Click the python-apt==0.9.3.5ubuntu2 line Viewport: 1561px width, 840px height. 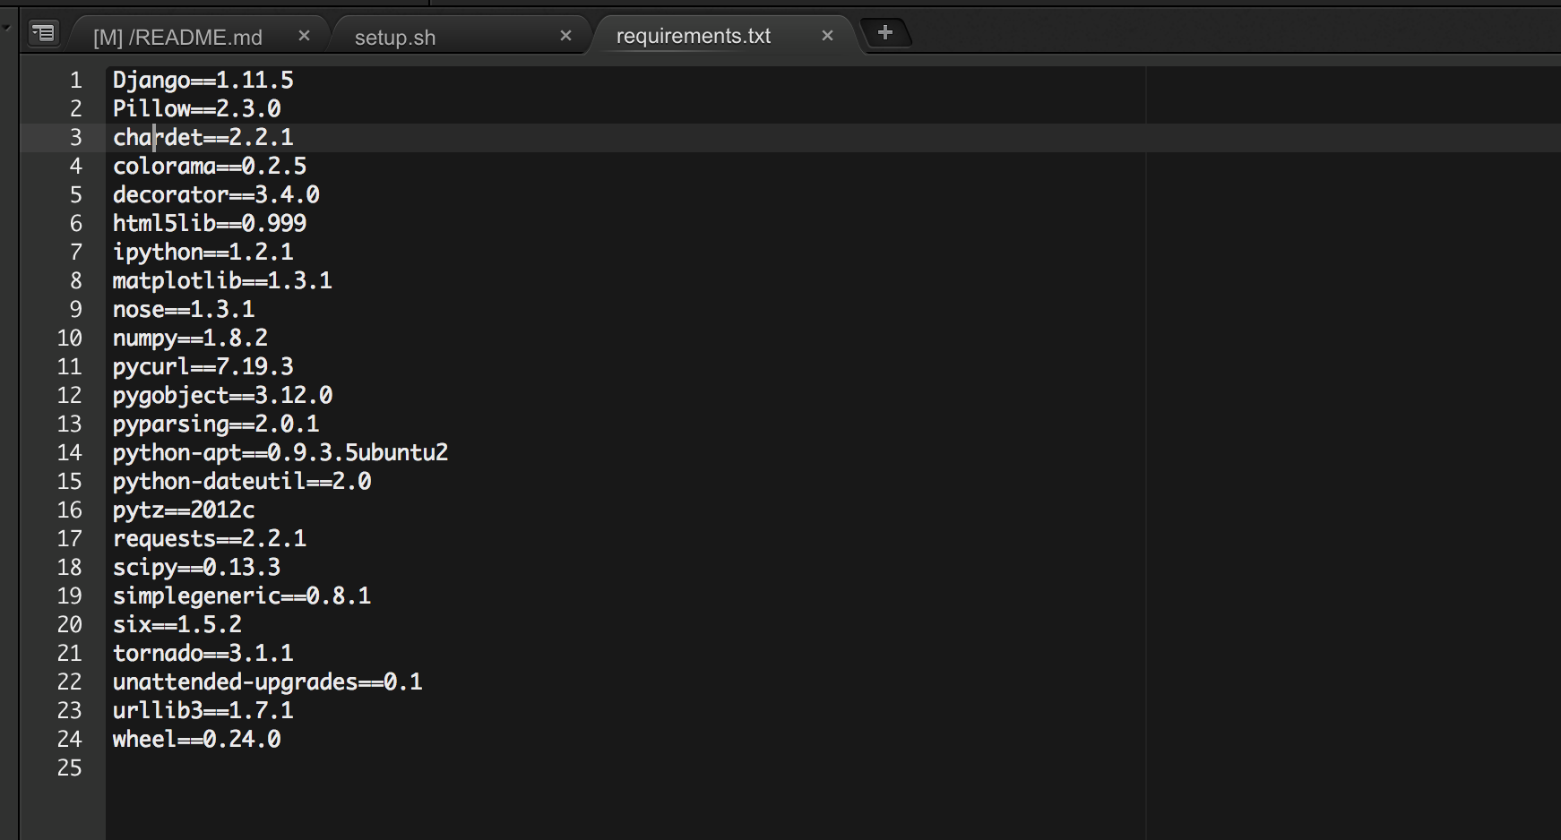[x=280, y=453]
